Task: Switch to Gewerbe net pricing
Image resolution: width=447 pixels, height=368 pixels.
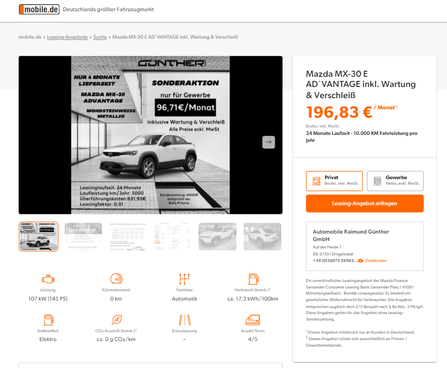Action: click(x=395, y=181)
